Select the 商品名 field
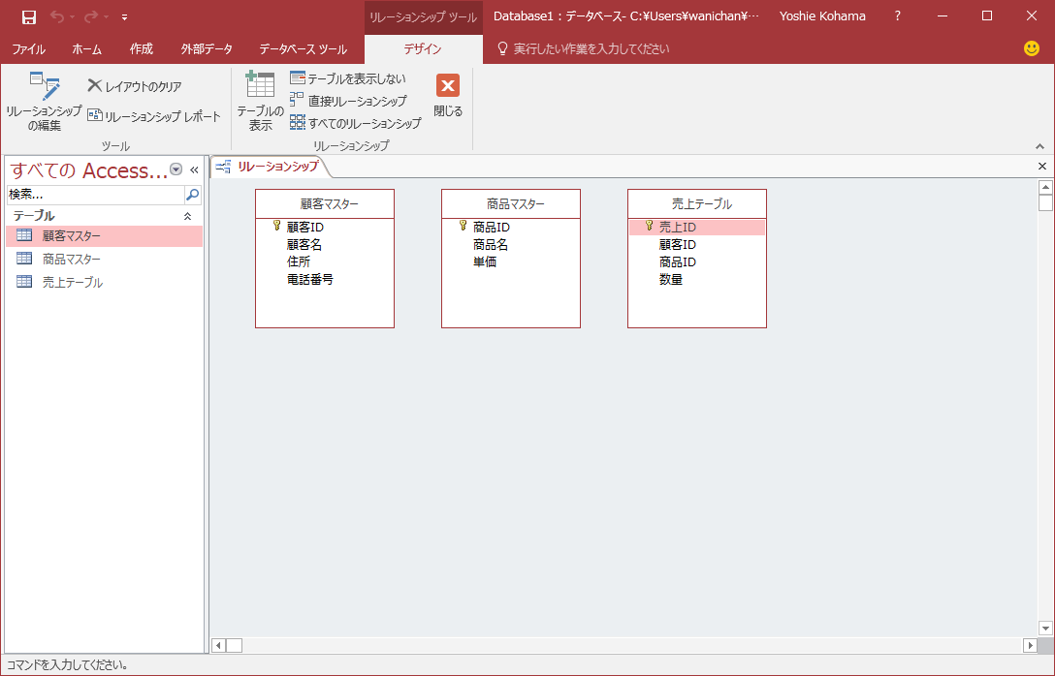The image size is (1055, 676). click(x=491, y=245)
